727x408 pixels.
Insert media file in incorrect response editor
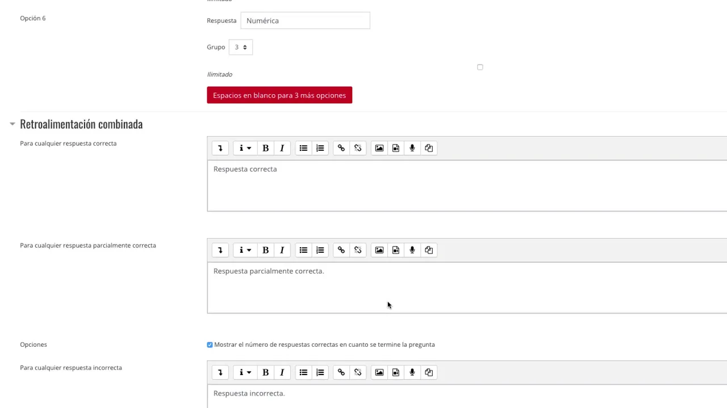[396, 372]
